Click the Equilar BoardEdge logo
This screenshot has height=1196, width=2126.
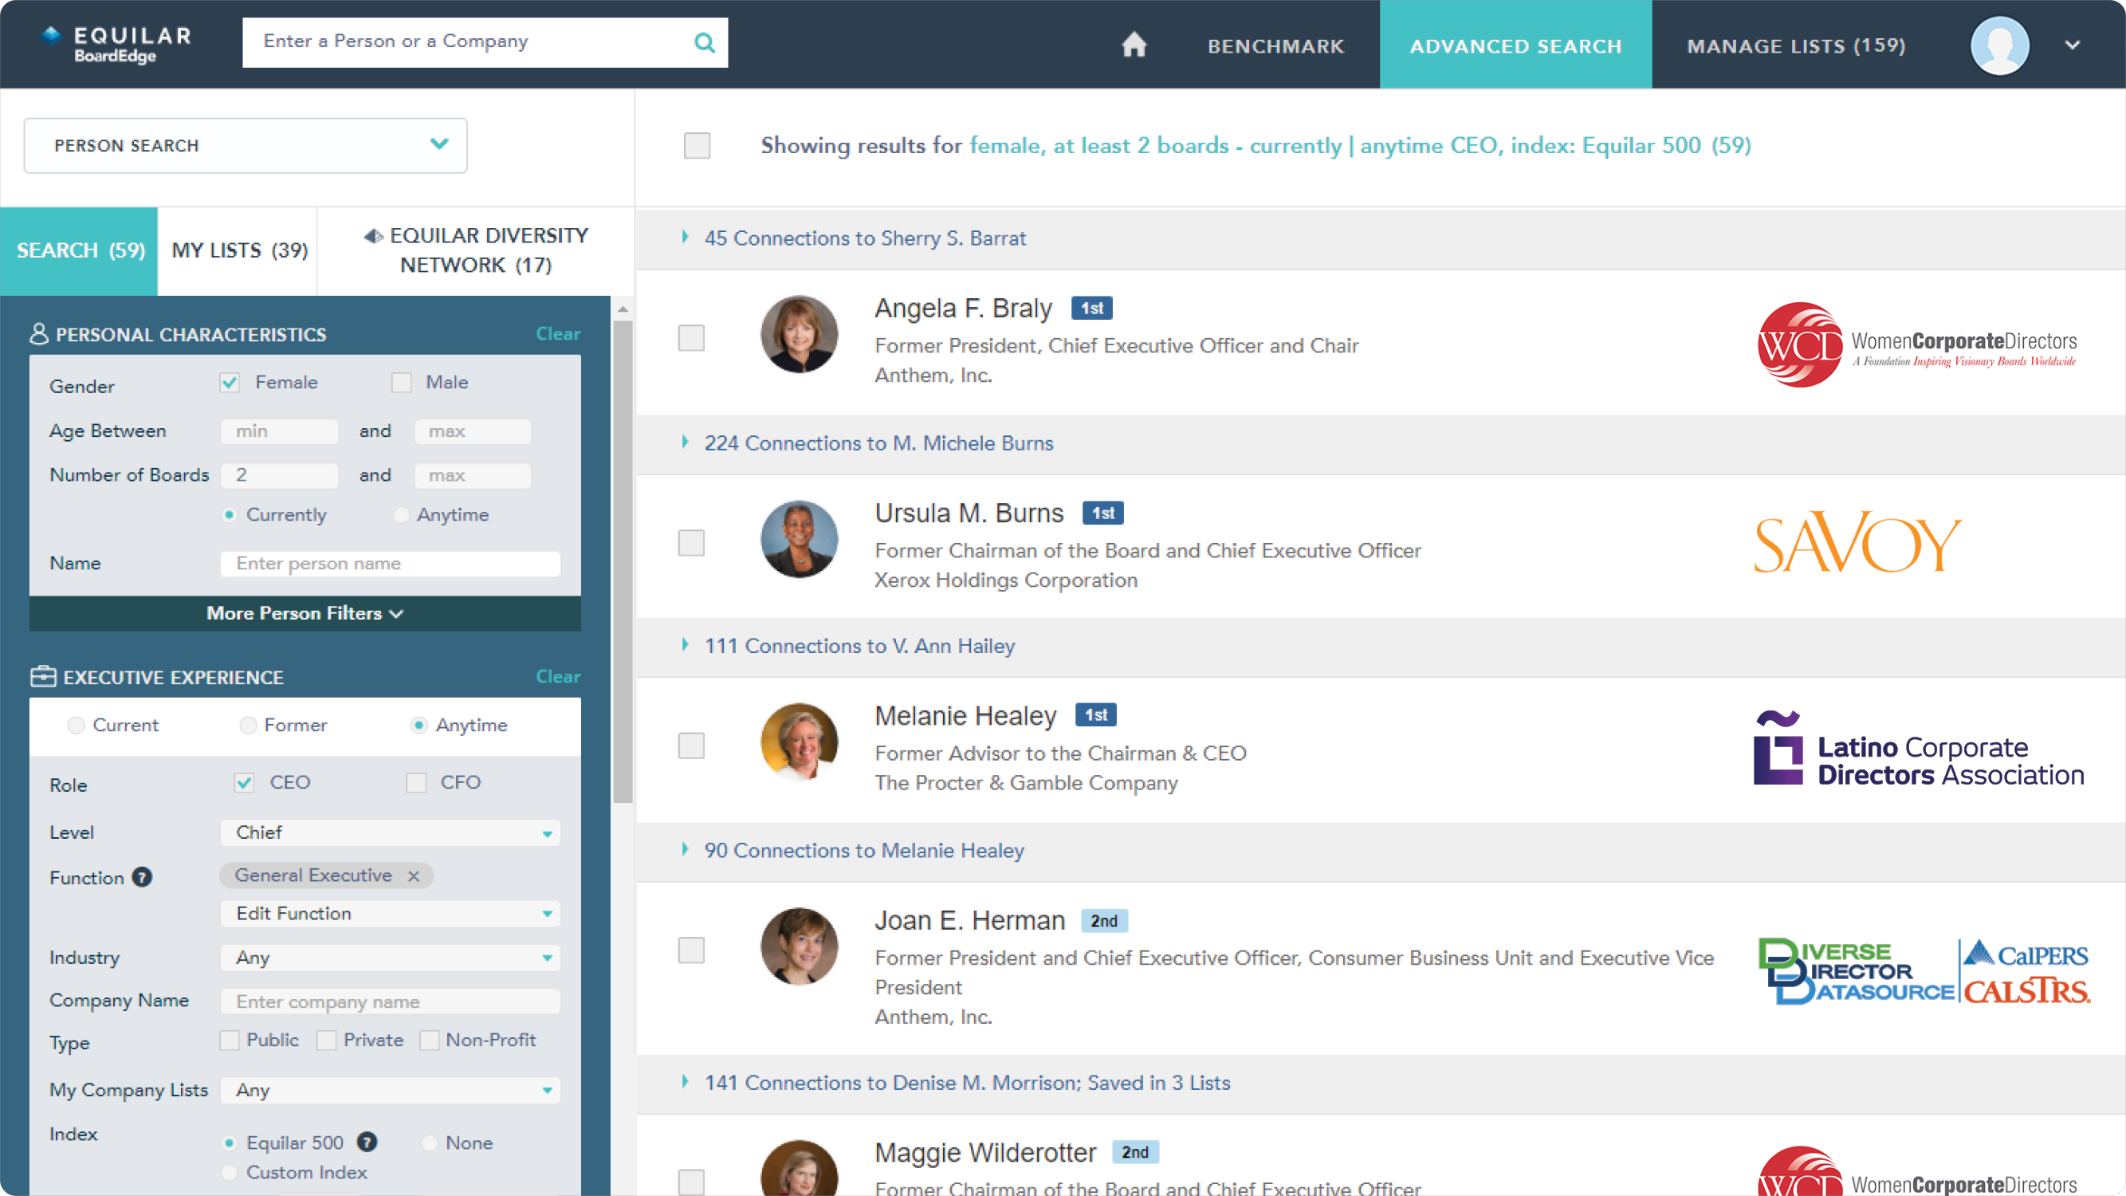116,45
